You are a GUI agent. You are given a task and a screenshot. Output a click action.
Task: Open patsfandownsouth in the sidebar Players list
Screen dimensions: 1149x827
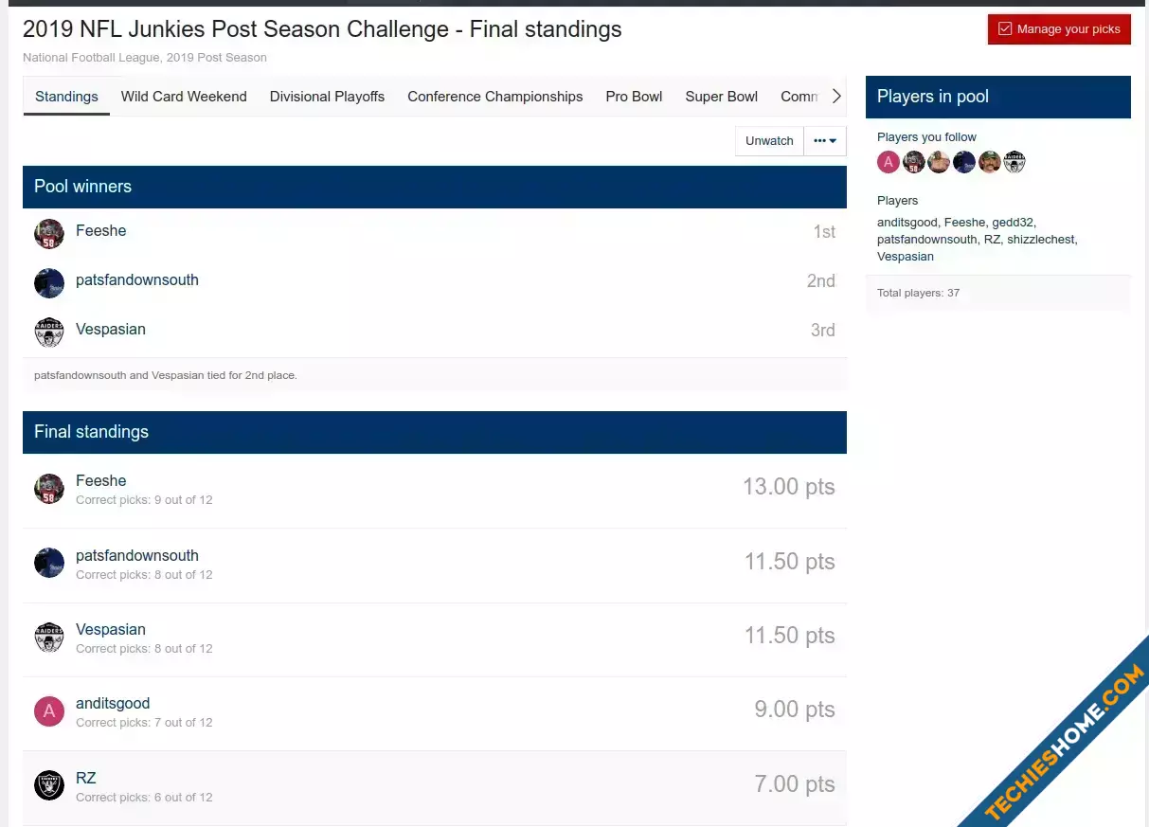[x=926, y=240]
